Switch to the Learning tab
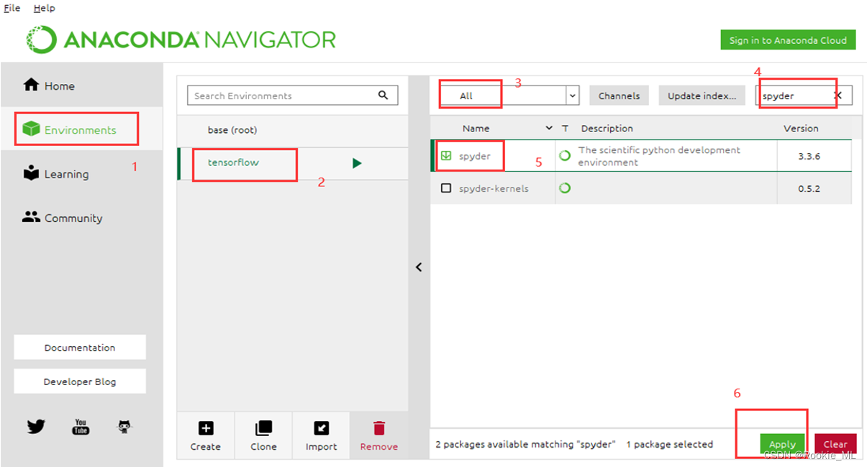The image size is (867, 467). (81, 174)
